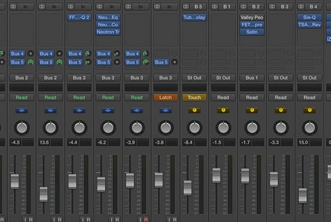Open the St Out output below Tub...elay plugin
The width and height of the screenshot is (331, 222).
(194, 78)
